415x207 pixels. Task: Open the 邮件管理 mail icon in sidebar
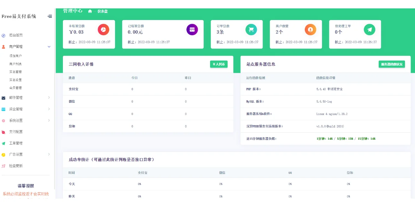3,98
